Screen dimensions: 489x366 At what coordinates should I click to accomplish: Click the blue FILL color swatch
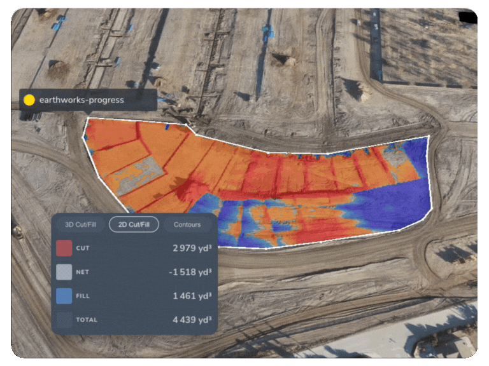64,295
